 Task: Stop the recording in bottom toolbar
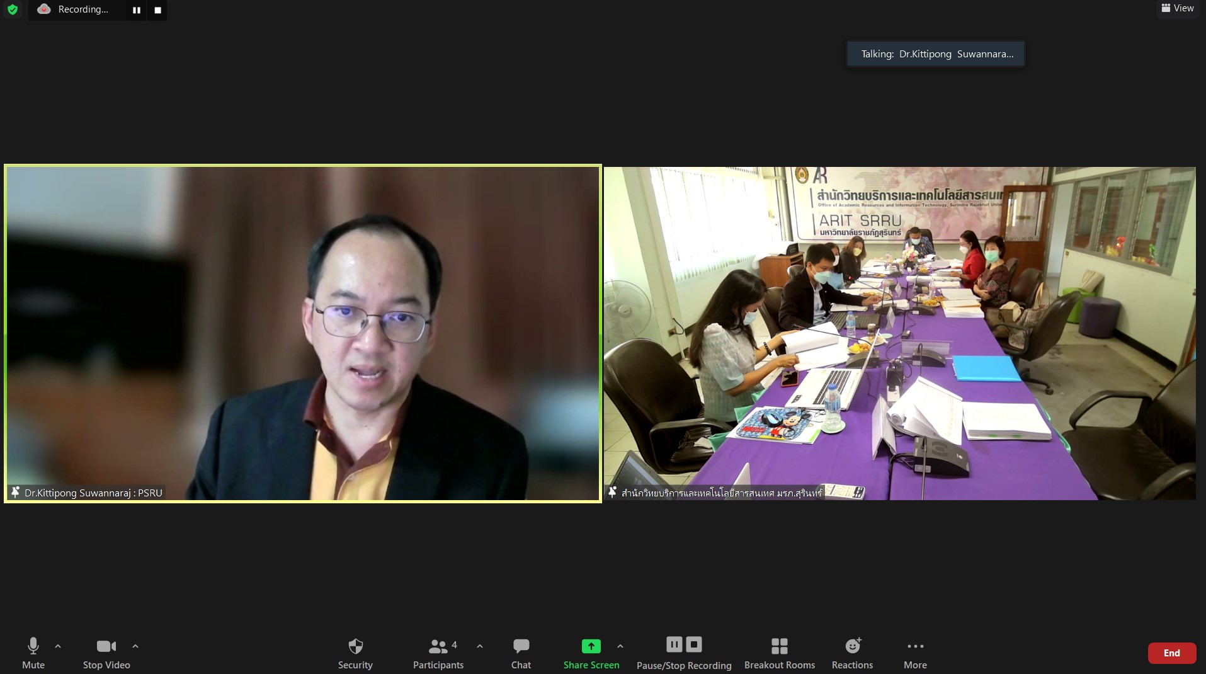point(694,644)
